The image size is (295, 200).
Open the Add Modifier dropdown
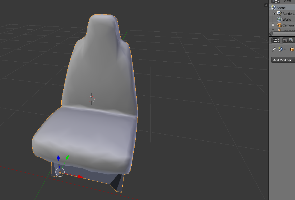[283, 60]
